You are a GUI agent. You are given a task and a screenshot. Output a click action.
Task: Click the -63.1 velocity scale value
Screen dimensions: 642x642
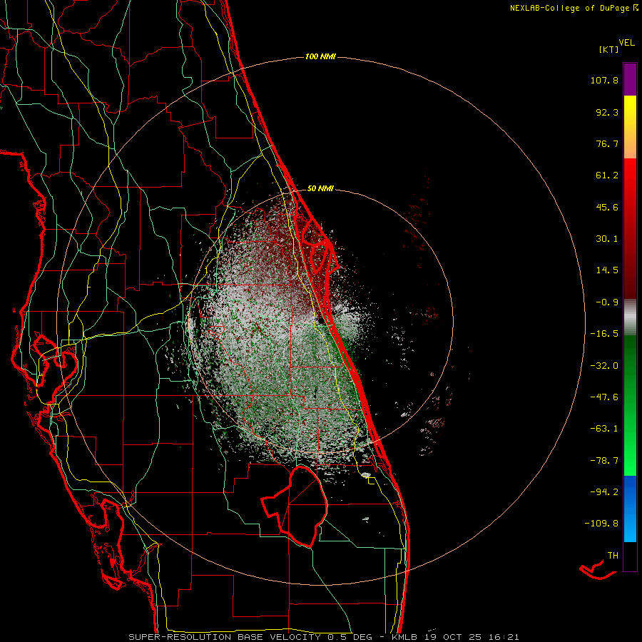(604, 429)
